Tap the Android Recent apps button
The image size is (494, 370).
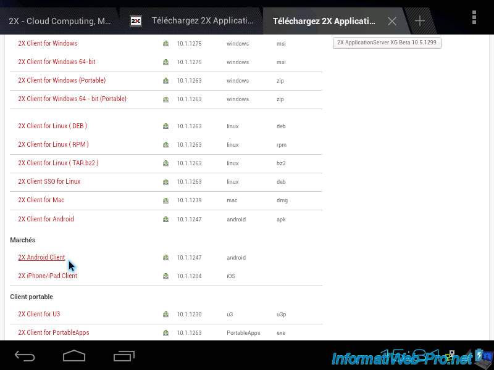click(x=124, y=356)
